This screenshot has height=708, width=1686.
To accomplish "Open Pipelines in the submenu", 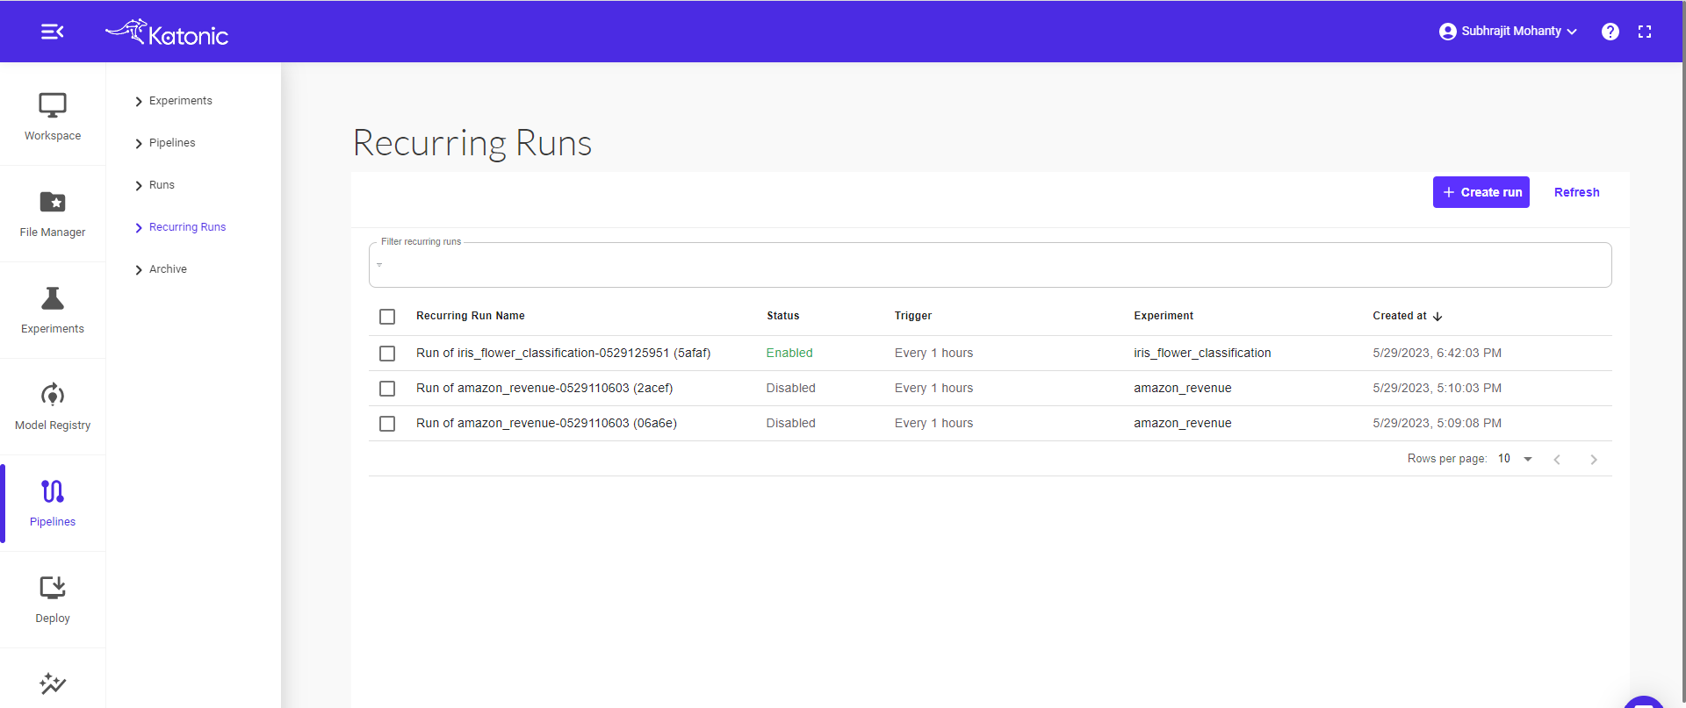I will click(x=172, y=143).
